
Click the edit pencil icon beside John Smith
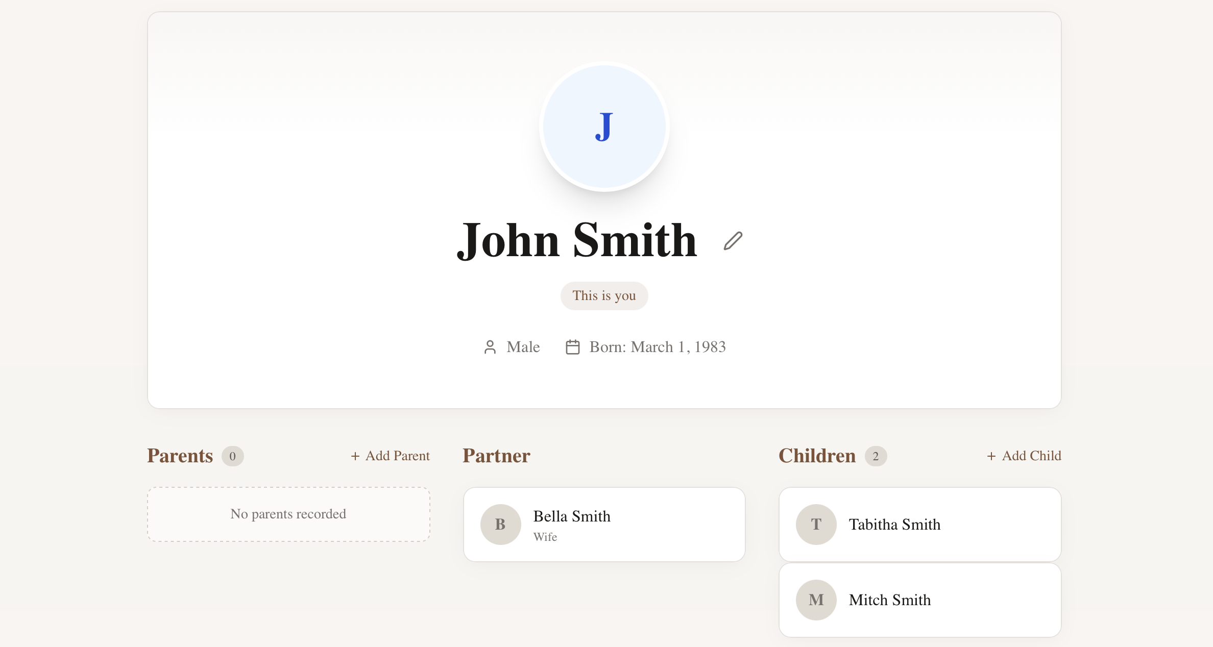pyautogui.click(x=732, y=240)
